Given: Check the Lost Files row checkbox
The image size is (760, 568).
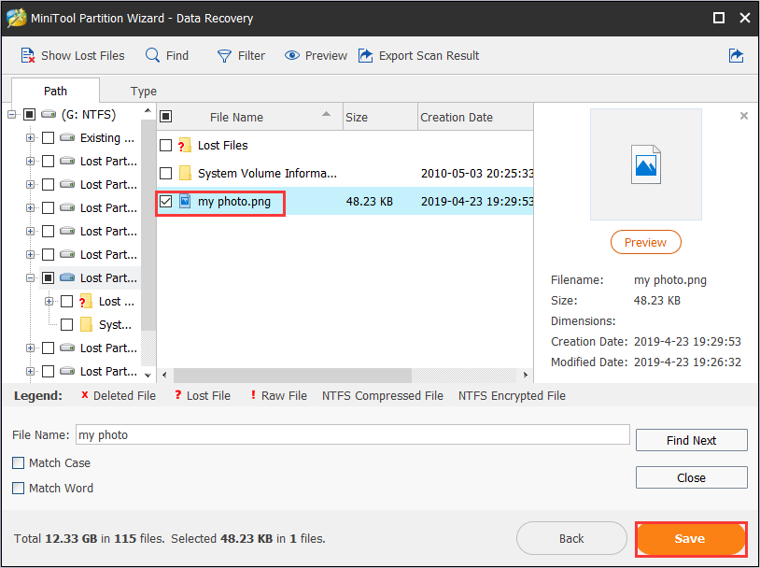Looking at the screenshot, I should point(166,145).
